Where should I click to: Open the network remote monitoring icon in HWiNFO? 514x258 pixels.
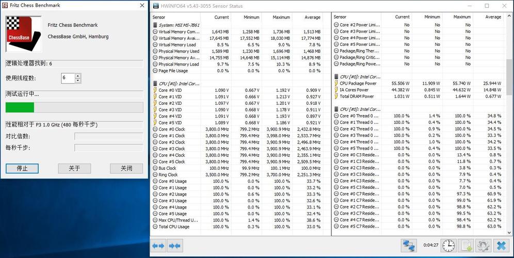[409, 245]
